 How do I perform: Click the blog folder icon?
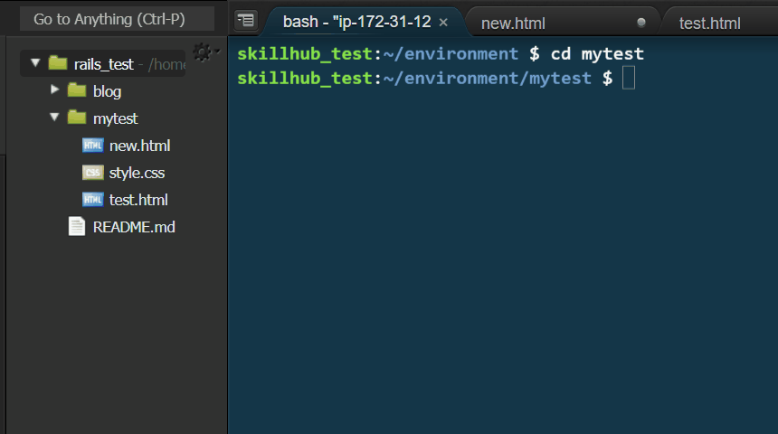77,90
